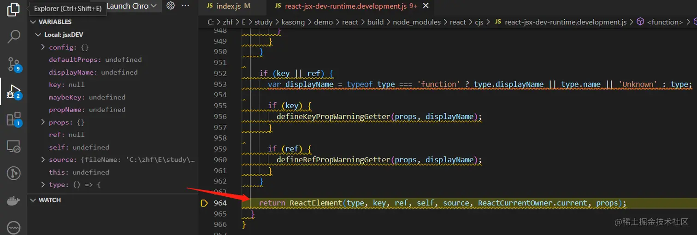Select the react-jsx-dev-runtime.development.js tab
This screenshot has height=235, width=697.
346,6
